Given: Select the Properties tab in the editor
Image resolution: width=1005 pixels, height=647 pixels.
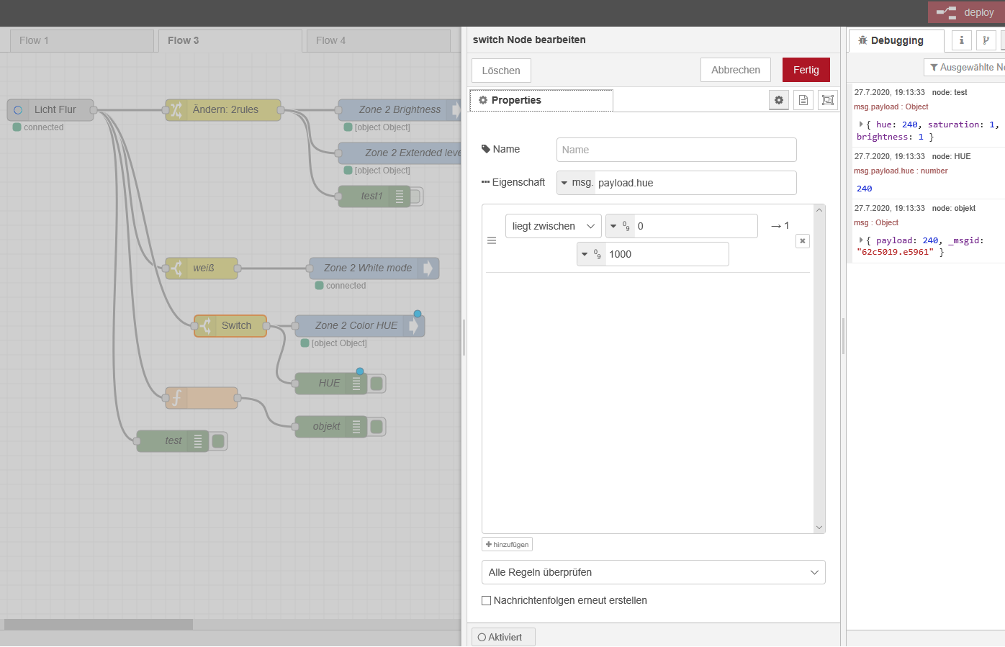Looking at the screenshot, I should [541, 100].
